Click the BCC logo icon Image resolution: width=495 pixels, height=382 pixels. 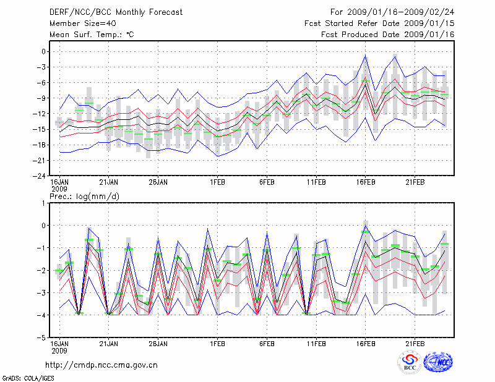(x=410, y=362)
